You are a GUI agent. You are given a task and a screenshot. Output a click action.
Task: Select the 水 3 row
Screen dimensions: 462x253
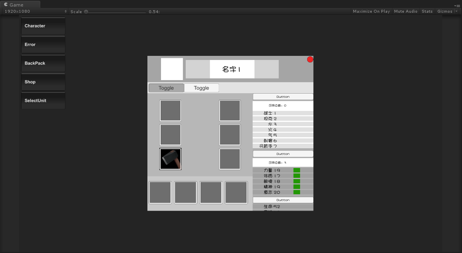click(283, 124)
